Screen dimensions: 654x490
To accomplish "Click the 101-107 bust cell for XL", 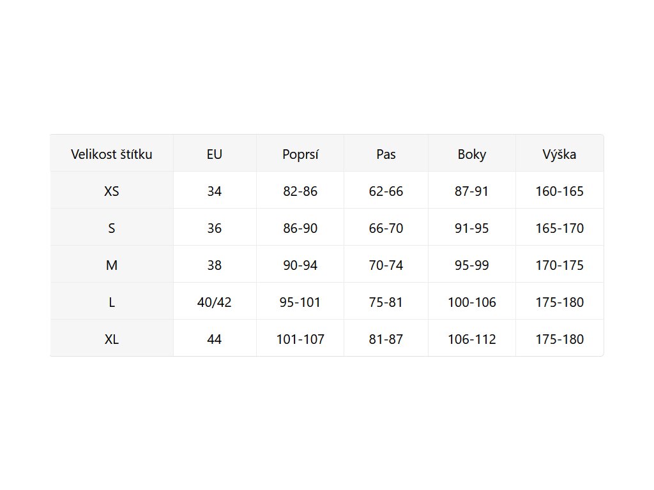I will click(300, 339).
